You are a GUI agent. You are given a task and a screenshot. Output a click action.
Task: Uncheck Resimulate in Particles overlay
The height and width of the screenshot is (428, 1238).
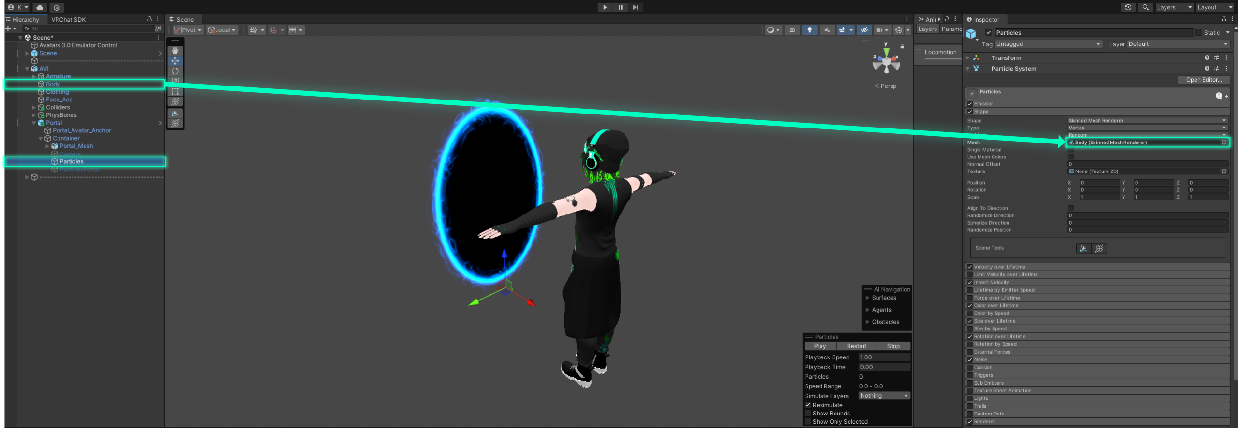coord(807,405)
